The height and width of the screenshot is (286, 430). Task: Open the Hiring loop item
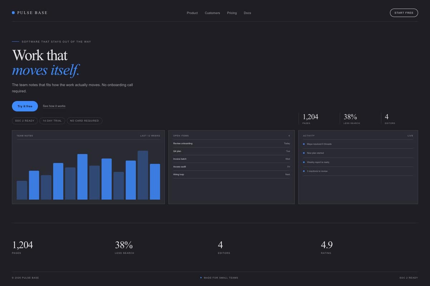coord(231,174)
